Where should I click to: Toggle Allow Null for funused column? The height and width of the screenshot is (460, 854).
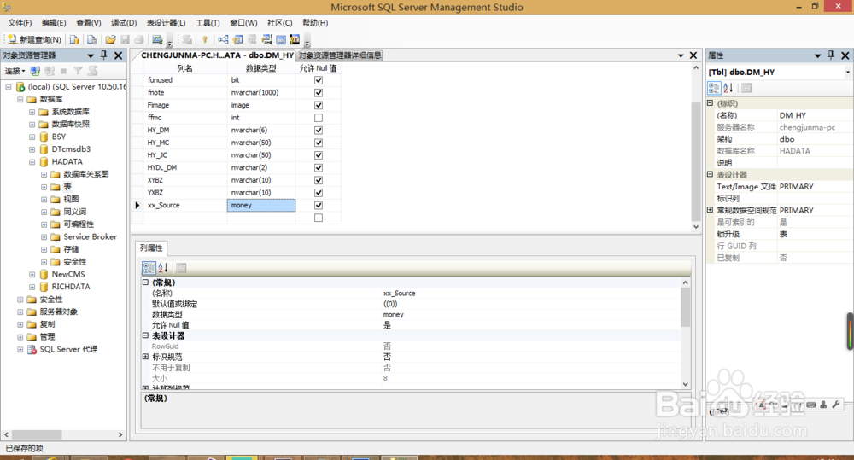[x=319, y=80]
